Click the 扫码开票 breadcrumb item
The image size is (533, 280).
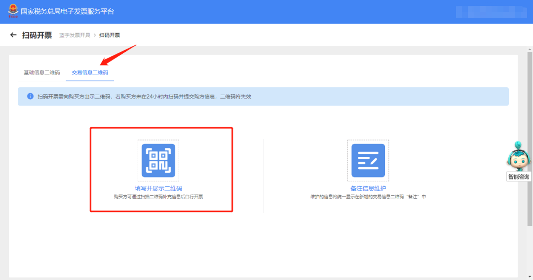[x=110, y=35]
